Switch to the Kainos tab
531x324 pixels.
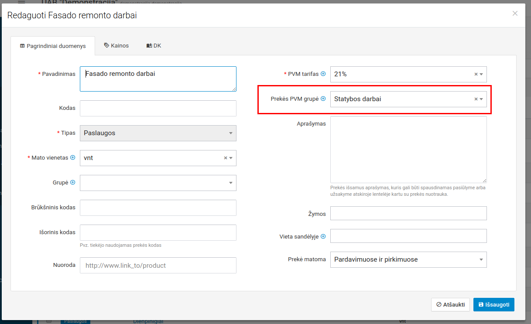[116, 46]
